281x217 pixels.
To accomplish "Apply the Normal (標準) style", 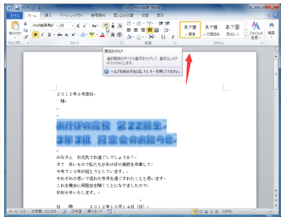I will (x=190, y=29).
